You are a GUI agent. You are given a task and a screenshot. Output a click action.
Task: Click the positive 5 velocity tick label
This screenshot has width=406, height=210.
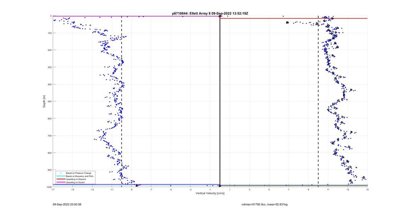tap(269, 189)
